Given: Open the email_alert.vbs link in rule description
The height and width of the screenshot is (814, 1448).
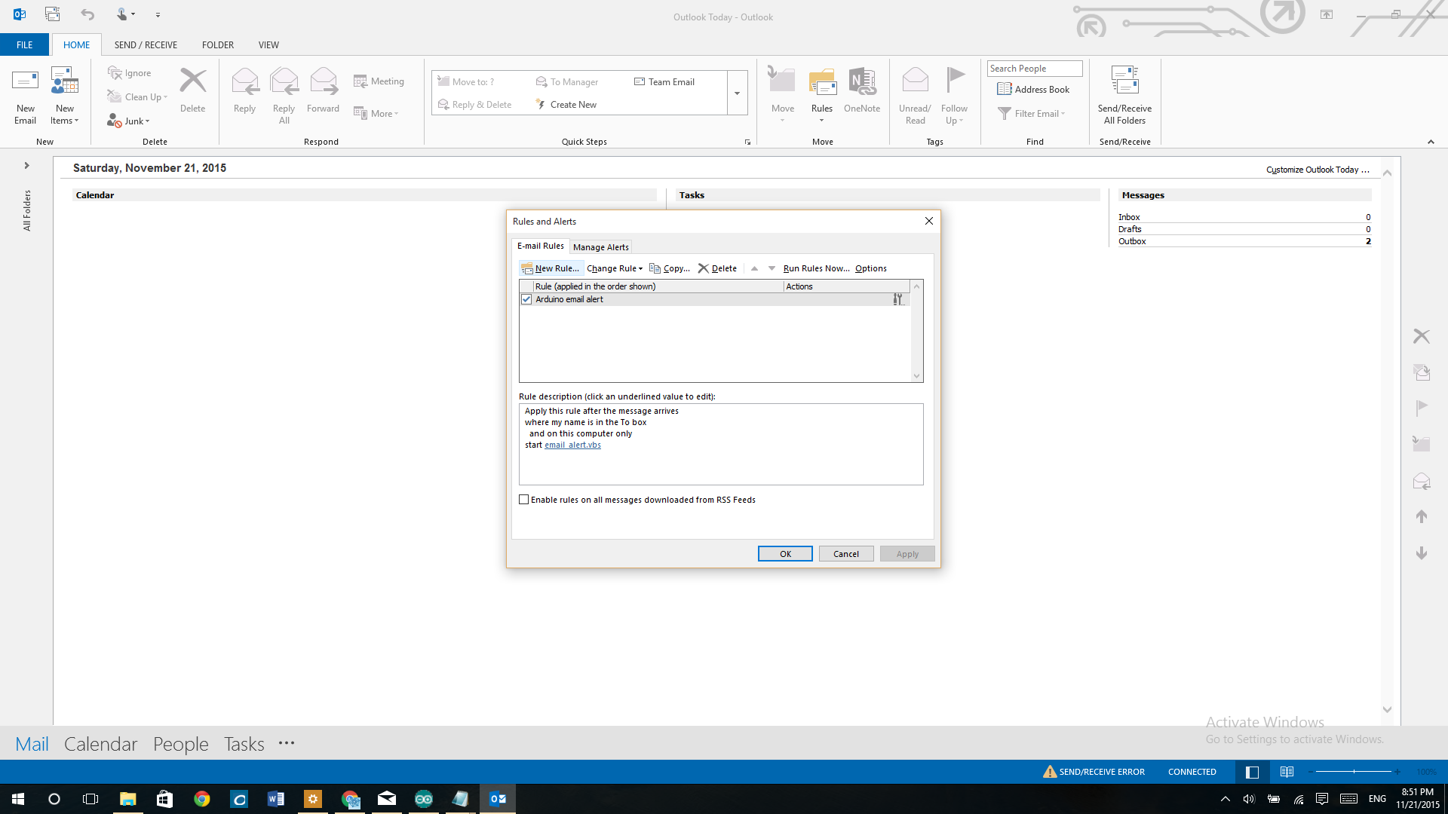Looking at the screenshot, I should point(572,445).
